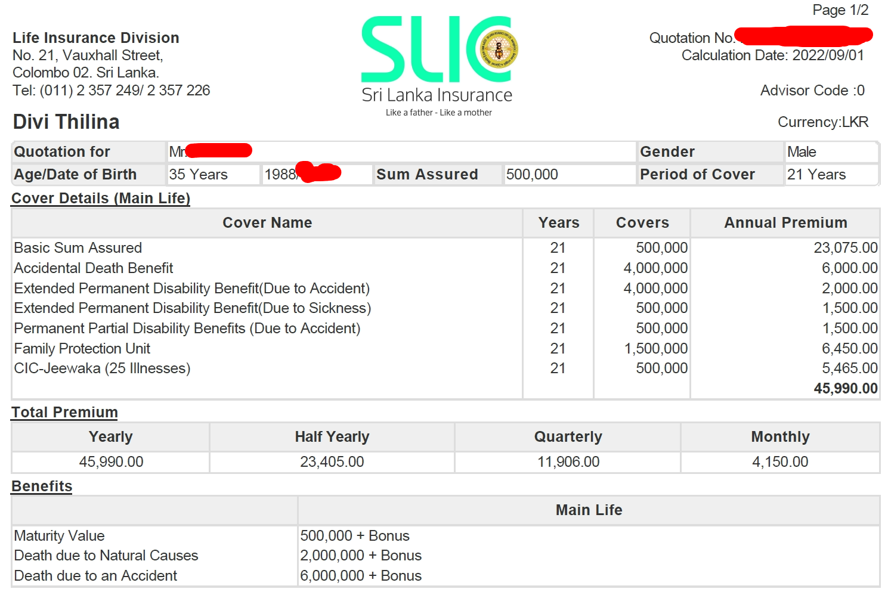Select the '35 Years' age value

(199, 175)
